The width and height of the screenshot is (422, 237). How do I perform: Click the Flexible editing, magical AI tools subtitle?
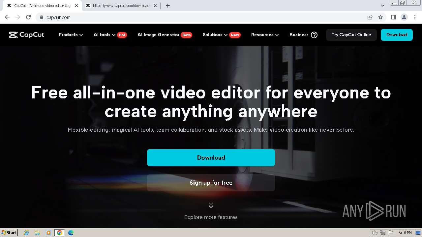211,130
